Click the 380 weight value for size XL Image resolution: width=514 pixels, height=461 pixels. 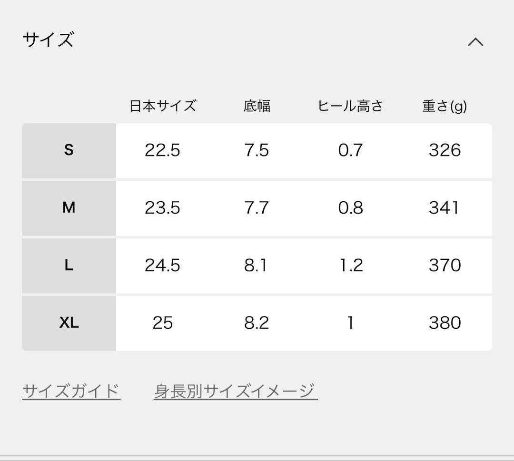(443, 323)
